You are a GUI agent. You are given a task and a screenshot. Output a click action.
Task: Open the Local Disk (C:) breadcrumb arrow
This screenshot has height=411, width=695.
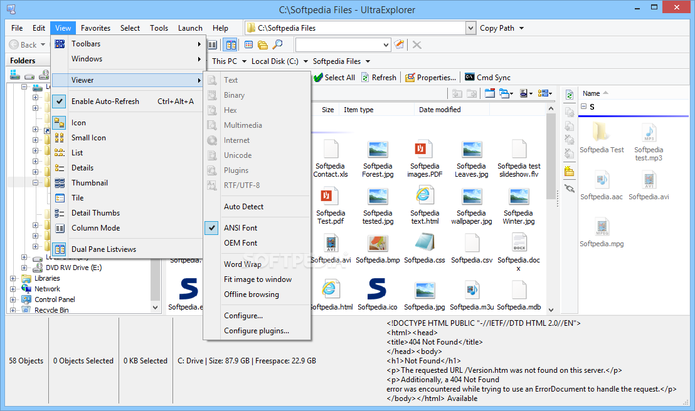pos(305,61)
